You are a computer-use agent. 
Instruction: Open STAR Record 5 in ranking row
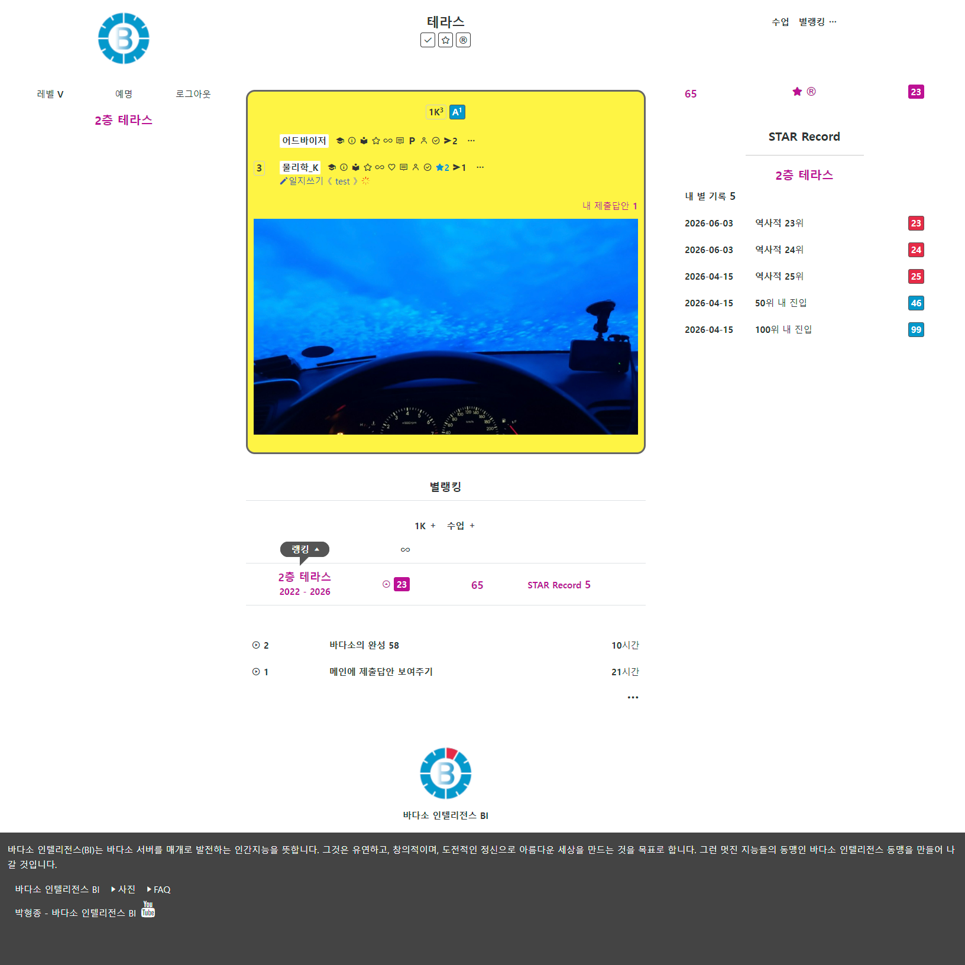[559, 585]
